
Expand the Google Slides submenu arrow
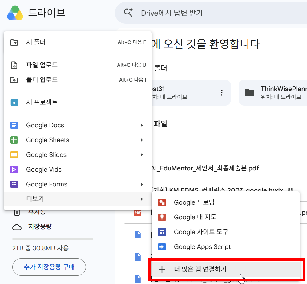(x=142, y=155)
